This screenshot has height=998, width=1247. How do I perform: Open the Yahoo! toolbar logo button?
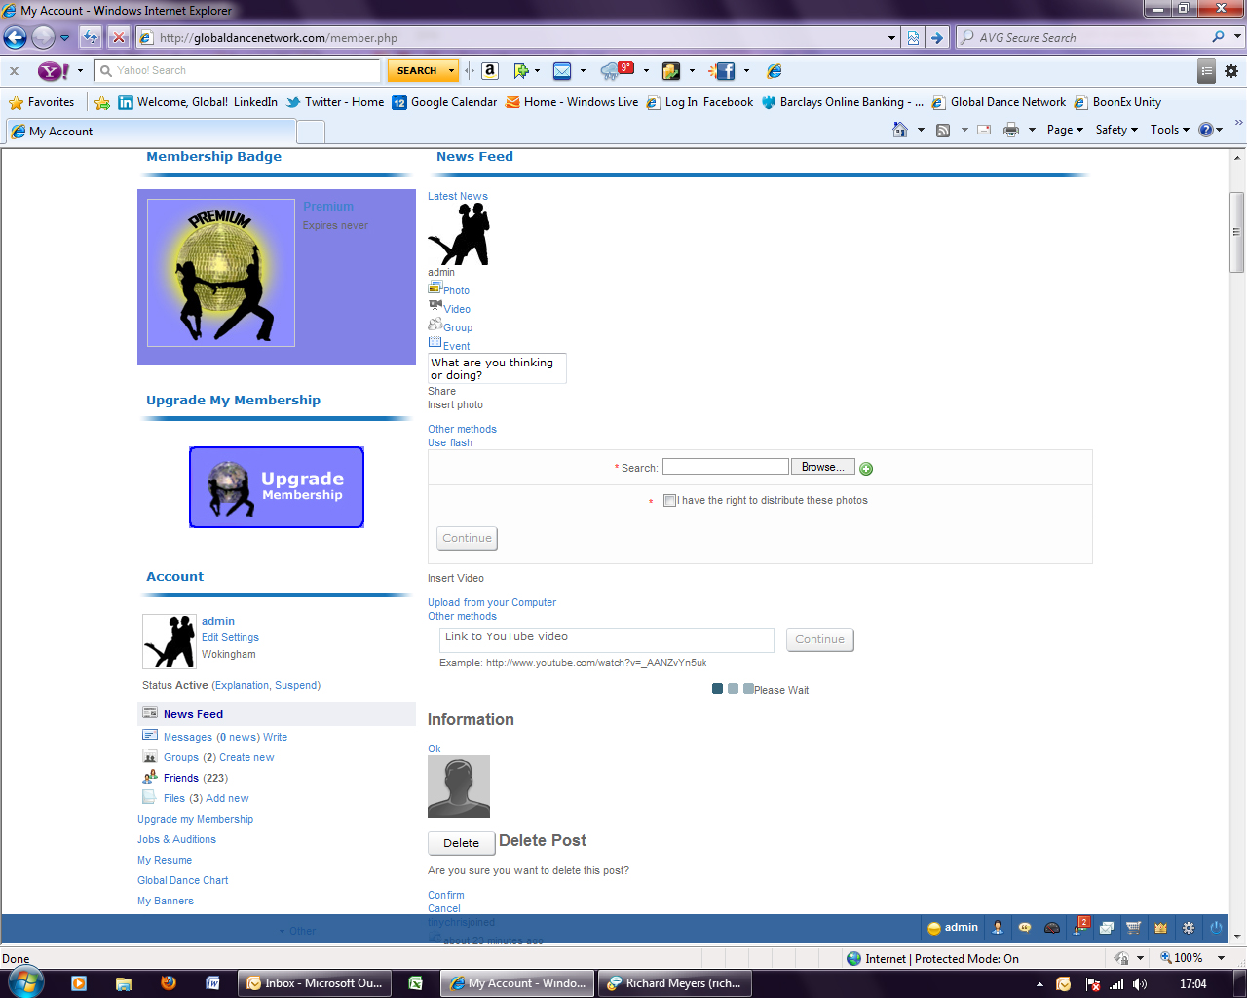[53, 71]
